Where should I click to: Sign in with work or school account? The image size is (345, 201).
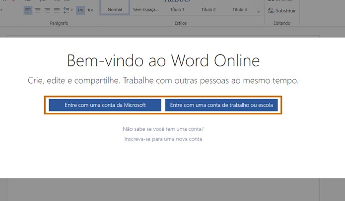pos(221,105)
